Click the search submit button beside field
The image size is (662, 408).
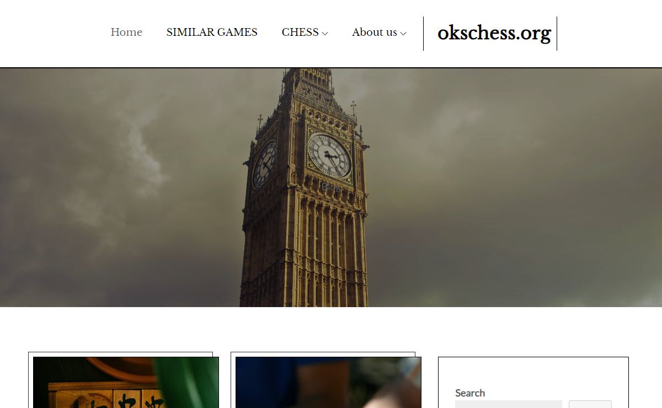(590, 404)
